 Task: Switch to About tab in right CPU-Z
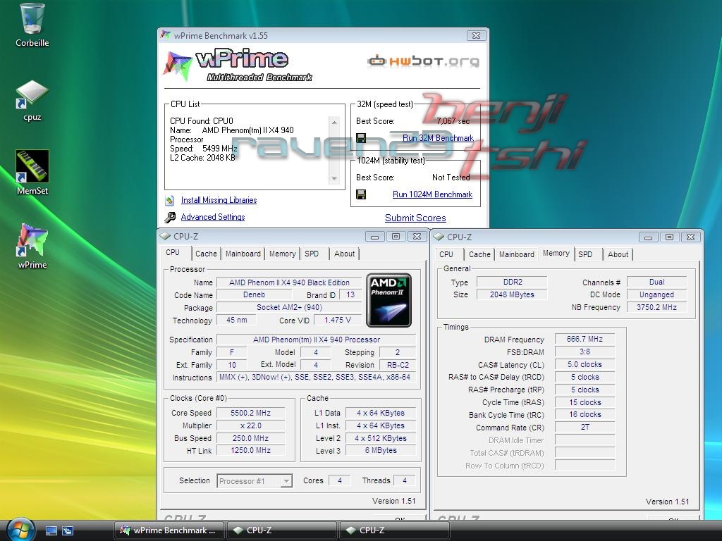pos(618,254)
